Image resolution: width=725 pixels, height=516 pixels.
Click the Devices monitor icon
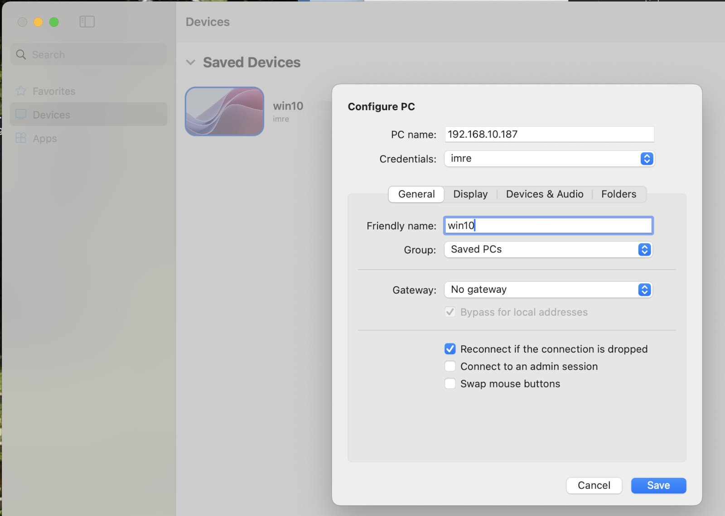(21, 115)
